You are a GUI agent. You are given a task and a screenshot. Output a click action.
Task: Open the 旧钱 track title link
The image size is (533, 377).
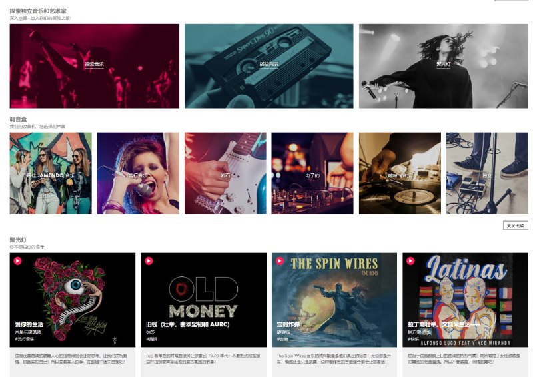point(188,324)
